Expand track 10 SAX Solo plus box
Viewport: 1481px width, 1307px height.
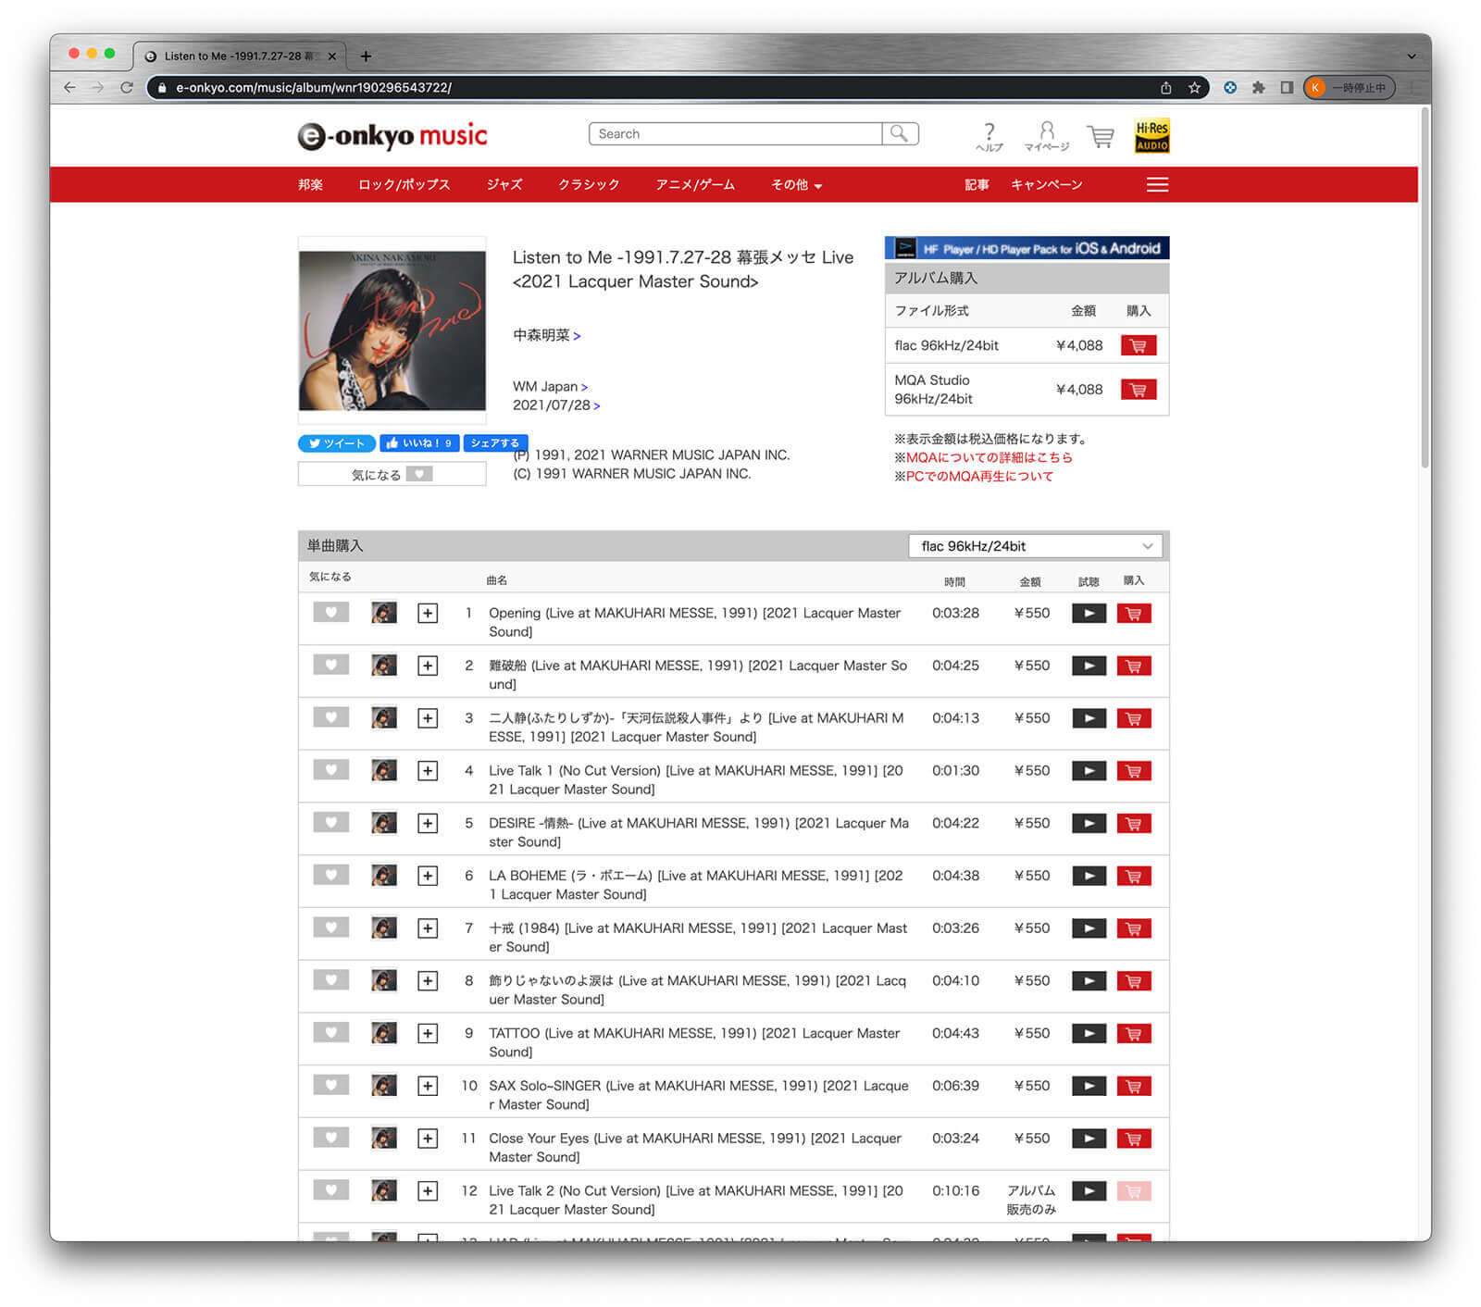tap(427, 1086)
